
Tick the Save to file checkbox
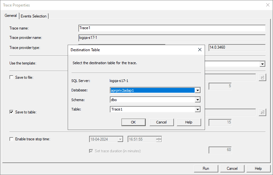(11, 77)
